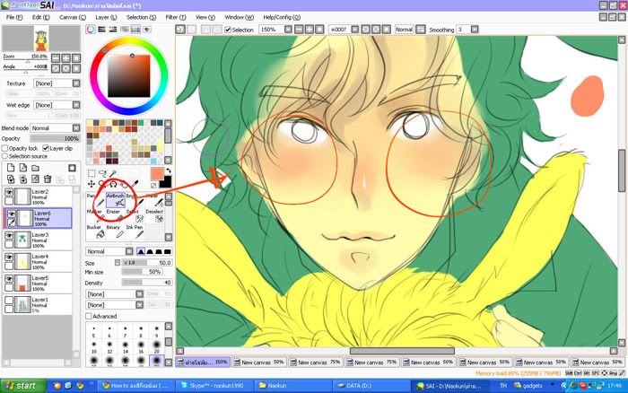
Task: Toggle the Layer clip checkbox
Action: (x=47, y=148)
